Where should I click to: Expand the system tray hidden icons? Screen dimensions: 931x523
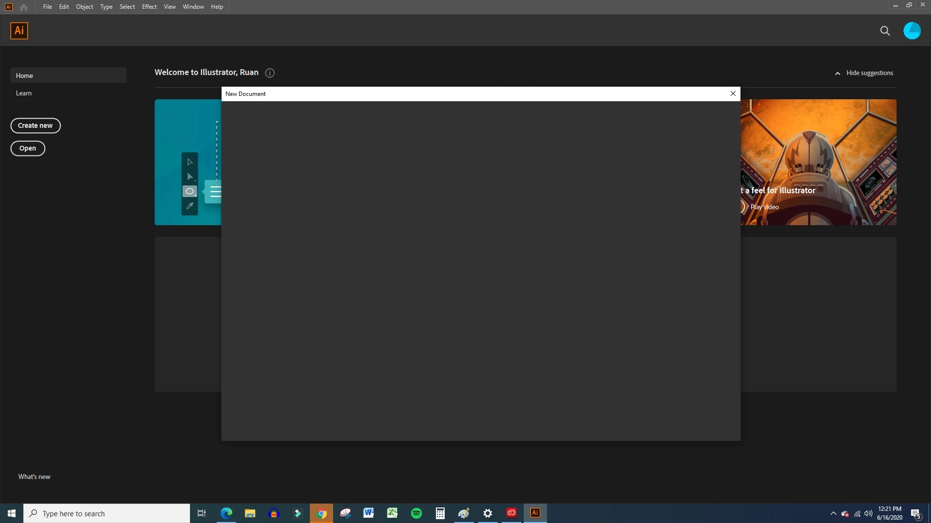(833, 513)
